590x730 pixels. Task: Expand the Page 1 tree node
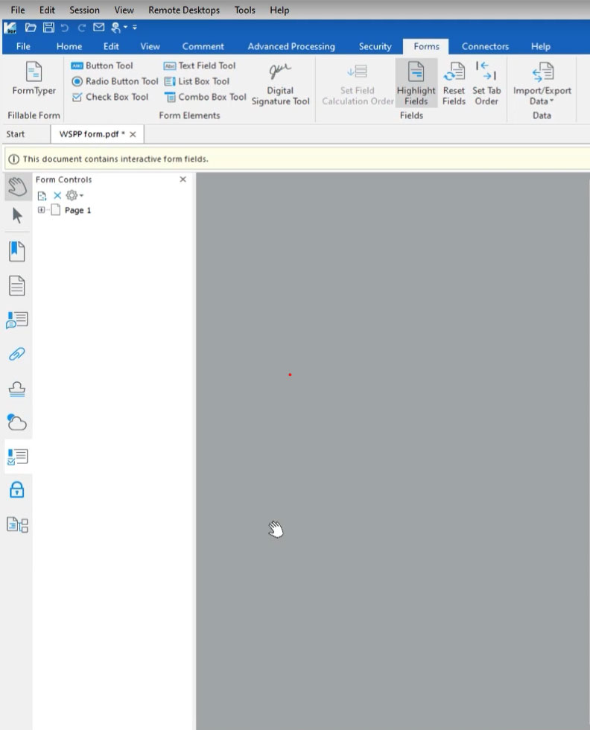coord(42,210)
